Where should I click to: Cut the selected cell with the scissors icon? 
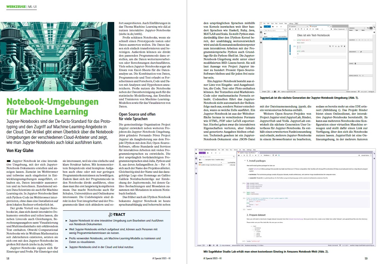point(296,30)
